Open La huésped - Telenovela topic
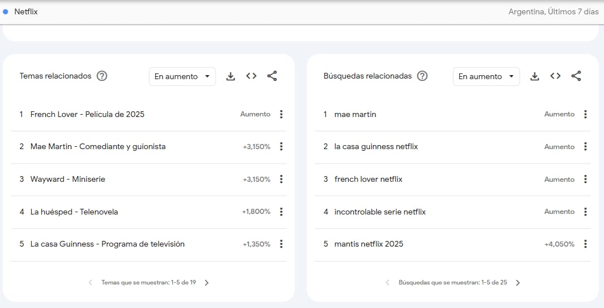This screenshot has width=604, height=308. click(74, 212)
